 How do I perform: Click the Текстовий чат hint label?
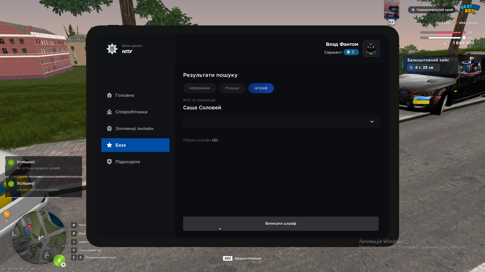[90, 250]
